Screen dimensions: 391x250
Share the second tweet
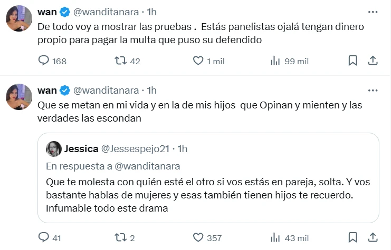(372, 238)
